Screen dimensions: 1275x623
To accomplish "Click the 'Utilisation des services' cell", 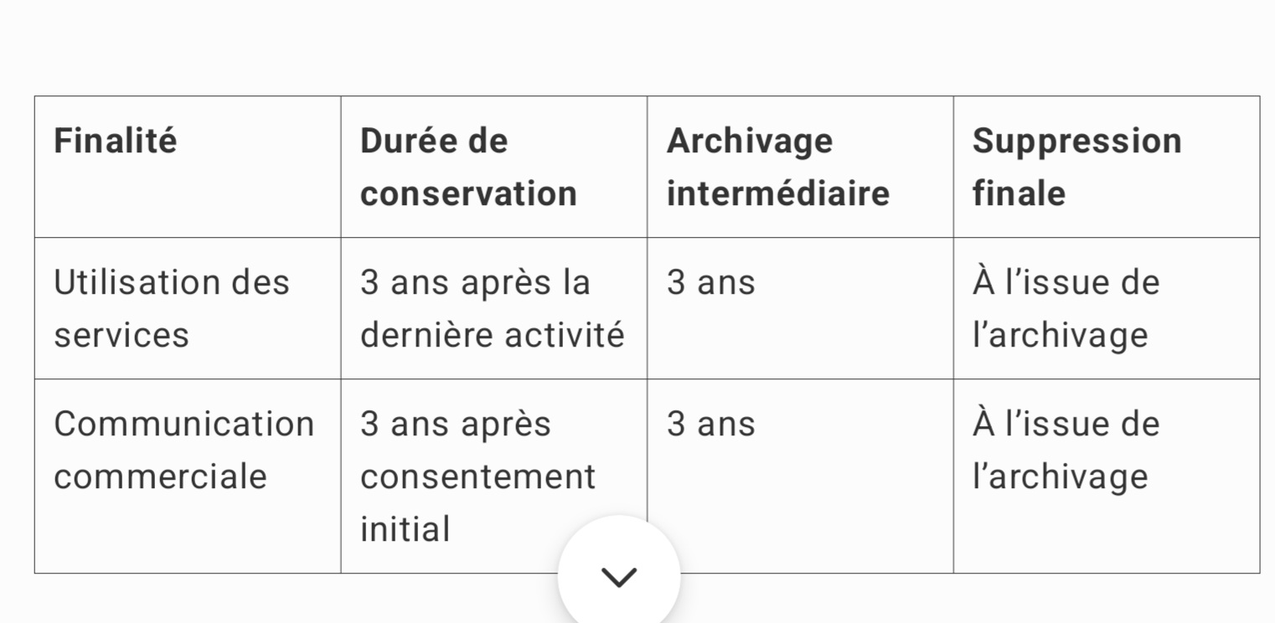I will pos(172,308).
